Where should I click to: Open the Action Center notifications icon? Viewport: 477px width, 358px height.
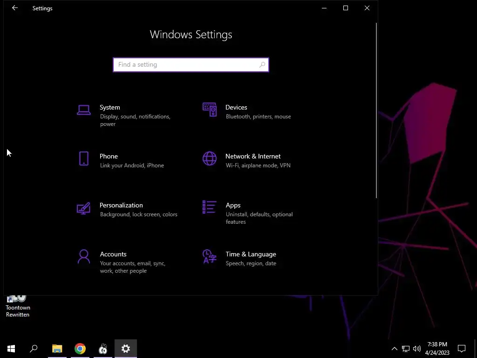tap(462, 349)
